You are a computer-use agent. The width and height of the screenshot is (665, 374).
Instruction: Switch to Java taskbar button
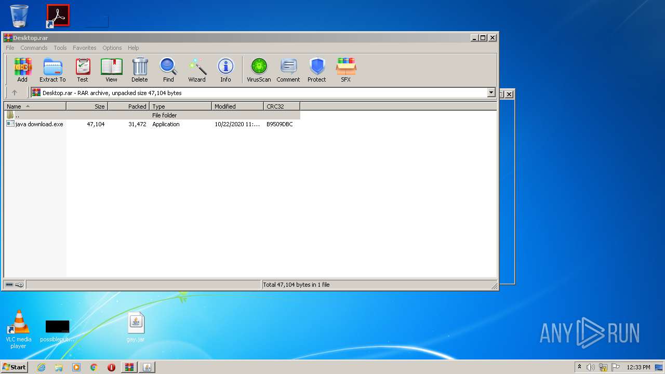tap(147, 367)
